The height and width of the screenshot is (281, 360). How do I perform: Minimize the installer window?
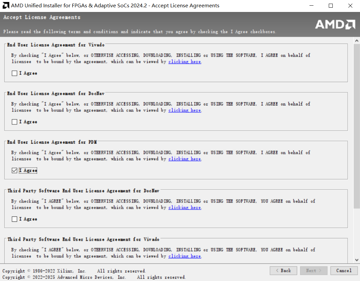[x=311, y=6]
